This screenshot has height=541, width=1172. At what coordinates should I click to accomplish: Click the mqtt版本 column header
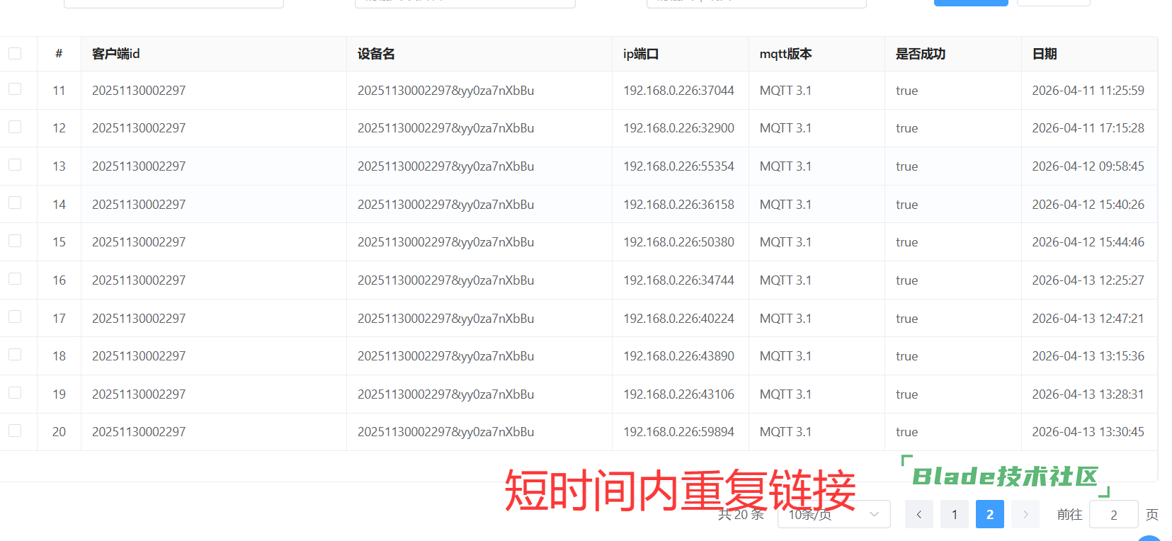(785, 54)
